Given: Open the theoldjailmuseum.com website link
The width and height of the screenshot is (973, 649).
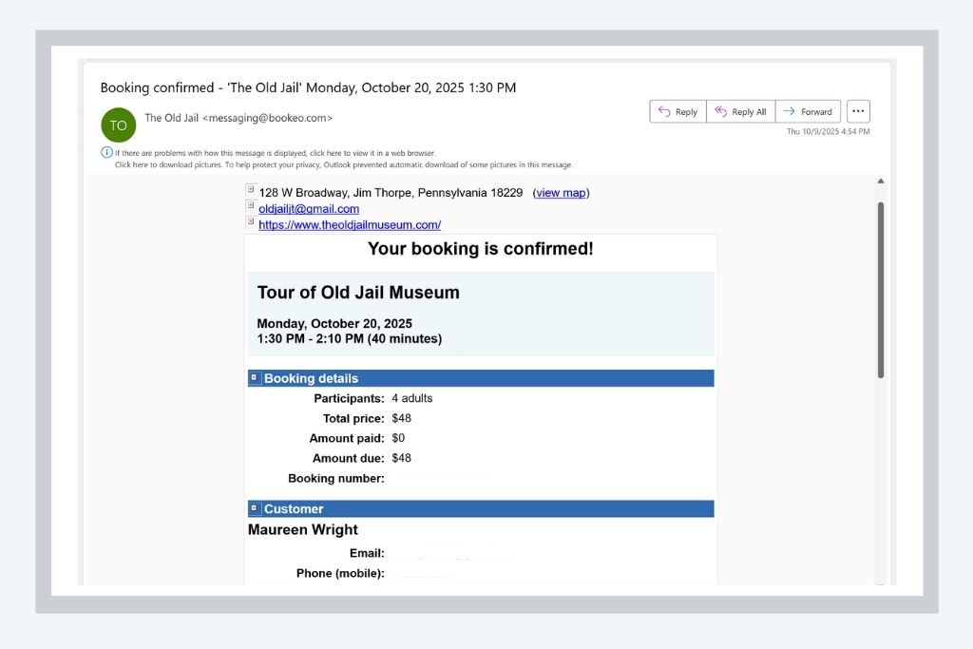Looking at the screenshot, I should tap(350, 225).
